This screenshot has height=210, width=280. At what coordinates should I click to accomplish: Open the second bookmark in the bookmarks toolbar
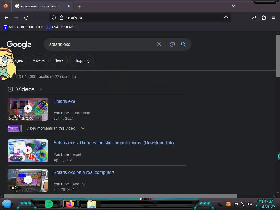(61, 27)
